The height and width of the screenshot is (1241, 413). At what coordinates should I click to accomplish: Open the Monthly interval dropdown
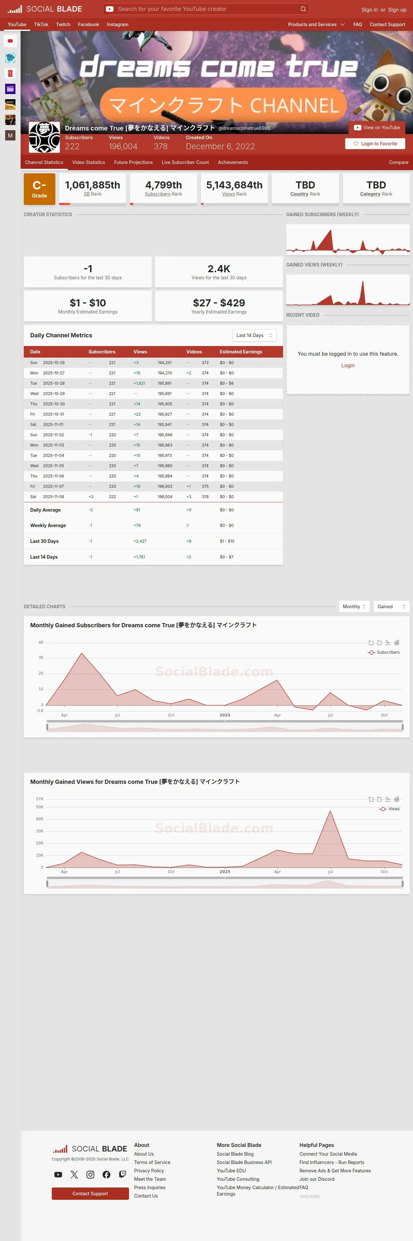(354, 607)
